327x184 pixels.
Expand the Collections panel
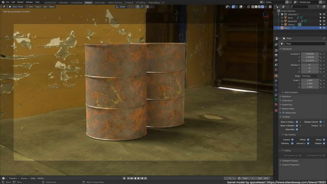tap(287, 100)
